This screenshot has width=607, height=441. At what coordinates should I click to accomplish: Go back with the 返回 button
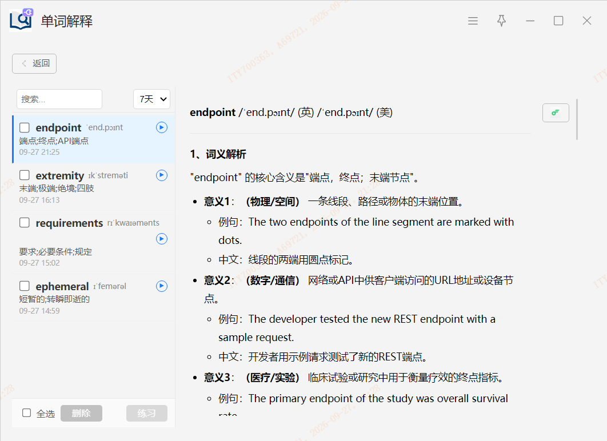(34, 63)
